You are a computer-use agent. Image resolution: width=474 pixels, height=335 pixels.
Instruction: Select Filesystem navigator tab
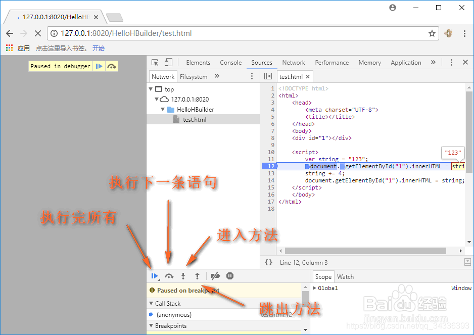tap(194, 77)
